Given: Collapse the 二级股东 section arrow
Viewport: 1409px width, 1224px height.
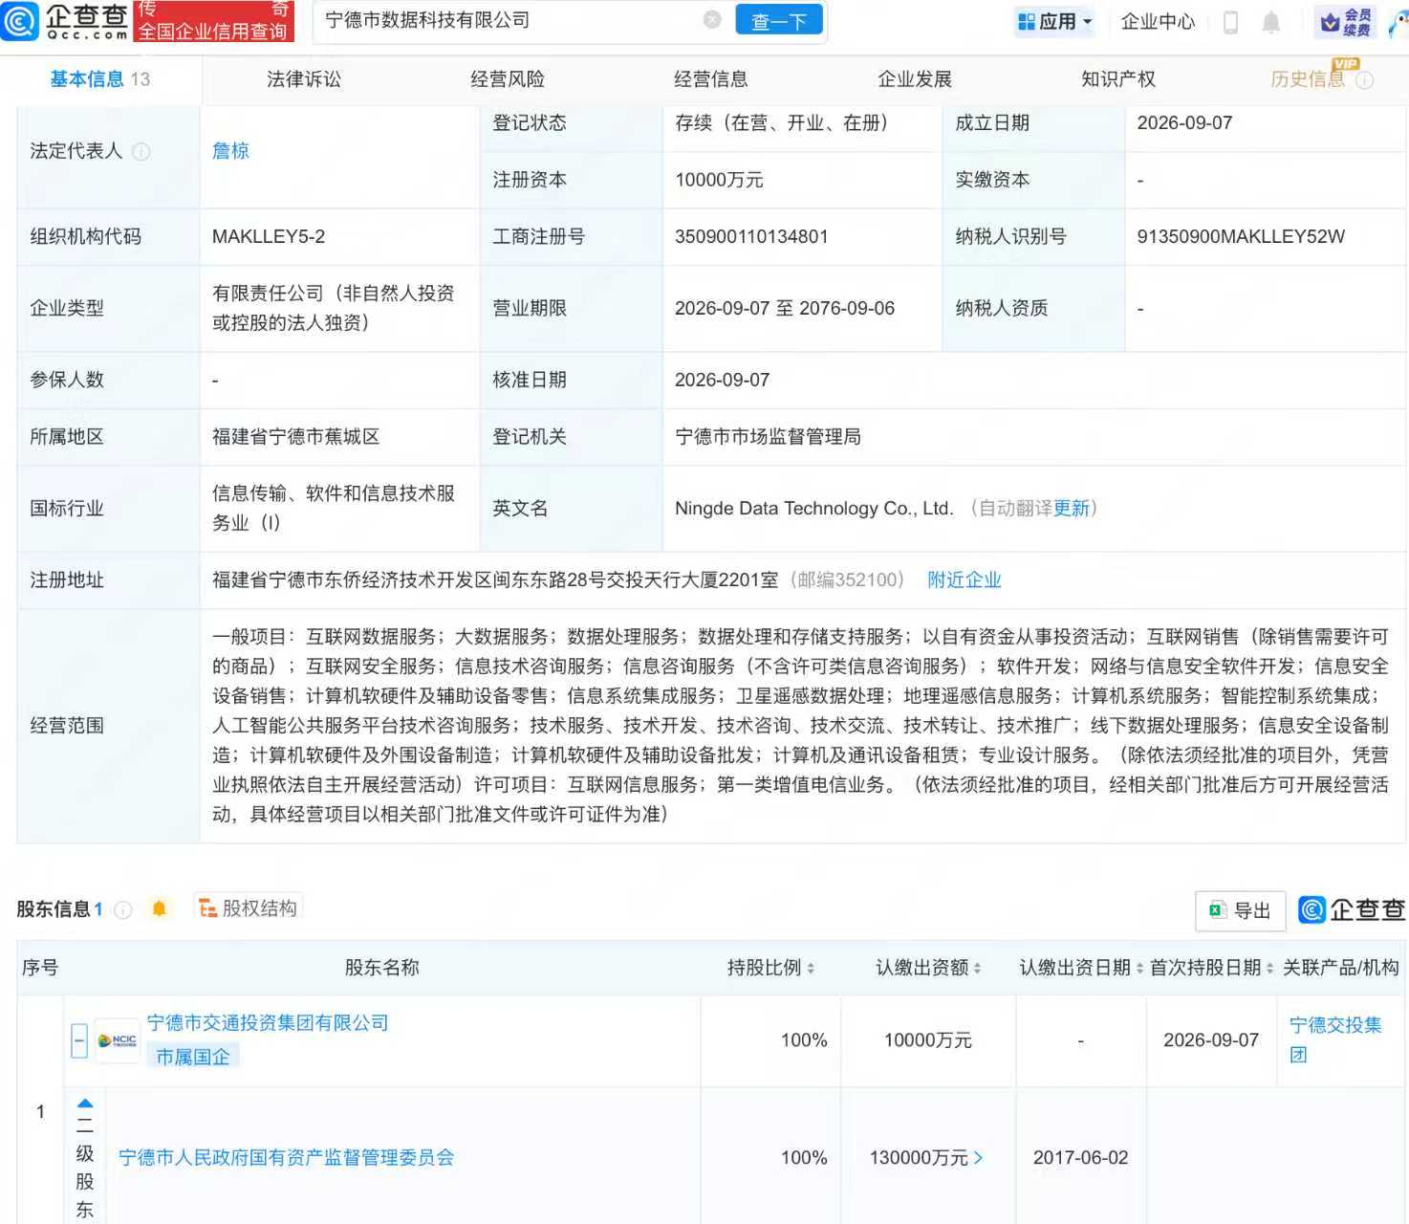Looking at the screenshot, I should 85,1103.
